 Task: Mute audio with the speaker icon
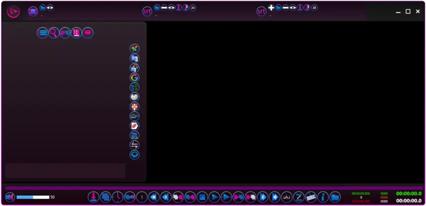(10, 197)
